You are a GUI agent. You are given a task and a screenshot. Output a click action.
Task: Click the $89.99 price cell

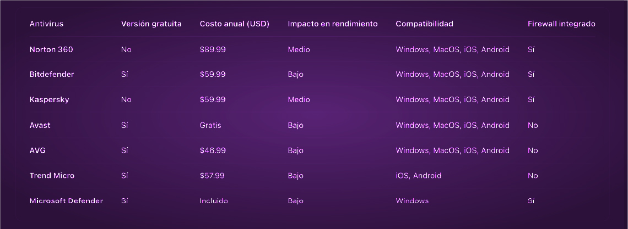point(213,49)
